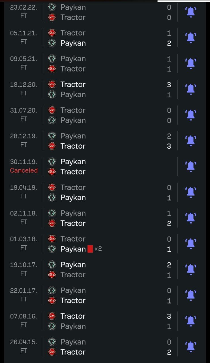Viewport: 210px width, 363px height.
Task: Click Paykan name in 05.11.21 match
Action: coord(73,43)
